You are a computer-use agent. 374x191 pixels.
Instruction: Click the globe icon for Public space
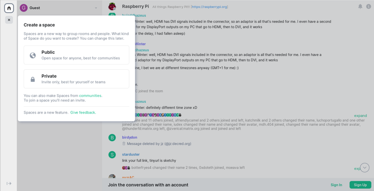coord(33,55)
